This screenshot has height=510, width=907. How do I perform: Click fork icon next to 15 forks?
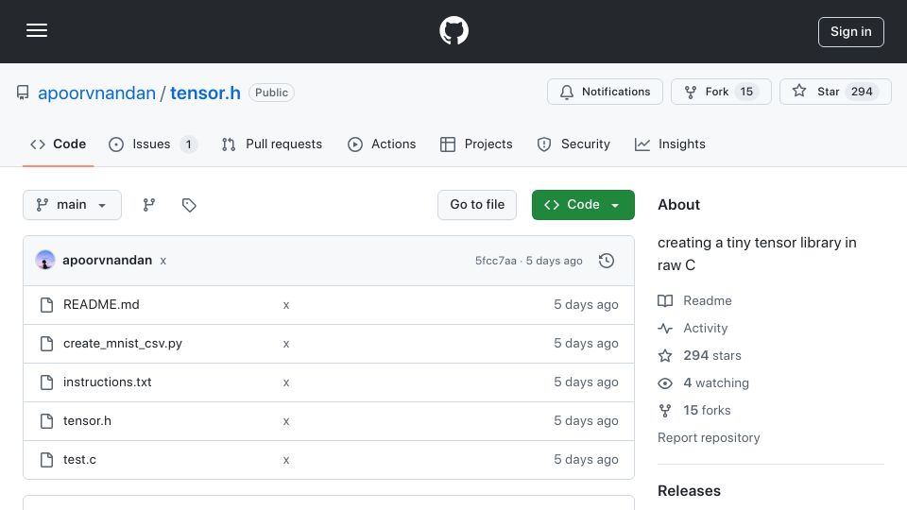click(x=665, y=410)
